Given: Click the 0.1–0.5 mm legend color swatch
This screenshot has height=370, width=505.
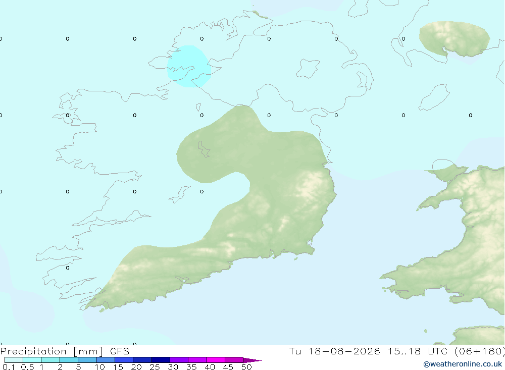Looking at the screenshot, I should 14,360.
